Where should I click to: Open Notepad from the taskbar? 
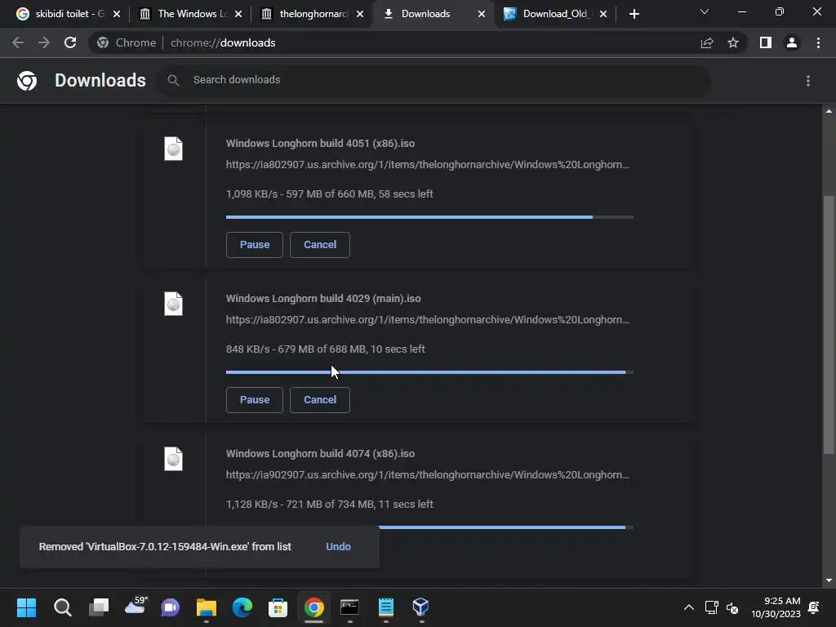pyautogui.click(x=386, y=607)
